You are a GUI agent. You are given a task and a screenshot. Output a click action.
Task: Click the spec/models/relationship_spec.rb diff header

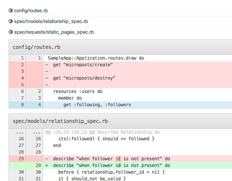[x=120, y=121]
